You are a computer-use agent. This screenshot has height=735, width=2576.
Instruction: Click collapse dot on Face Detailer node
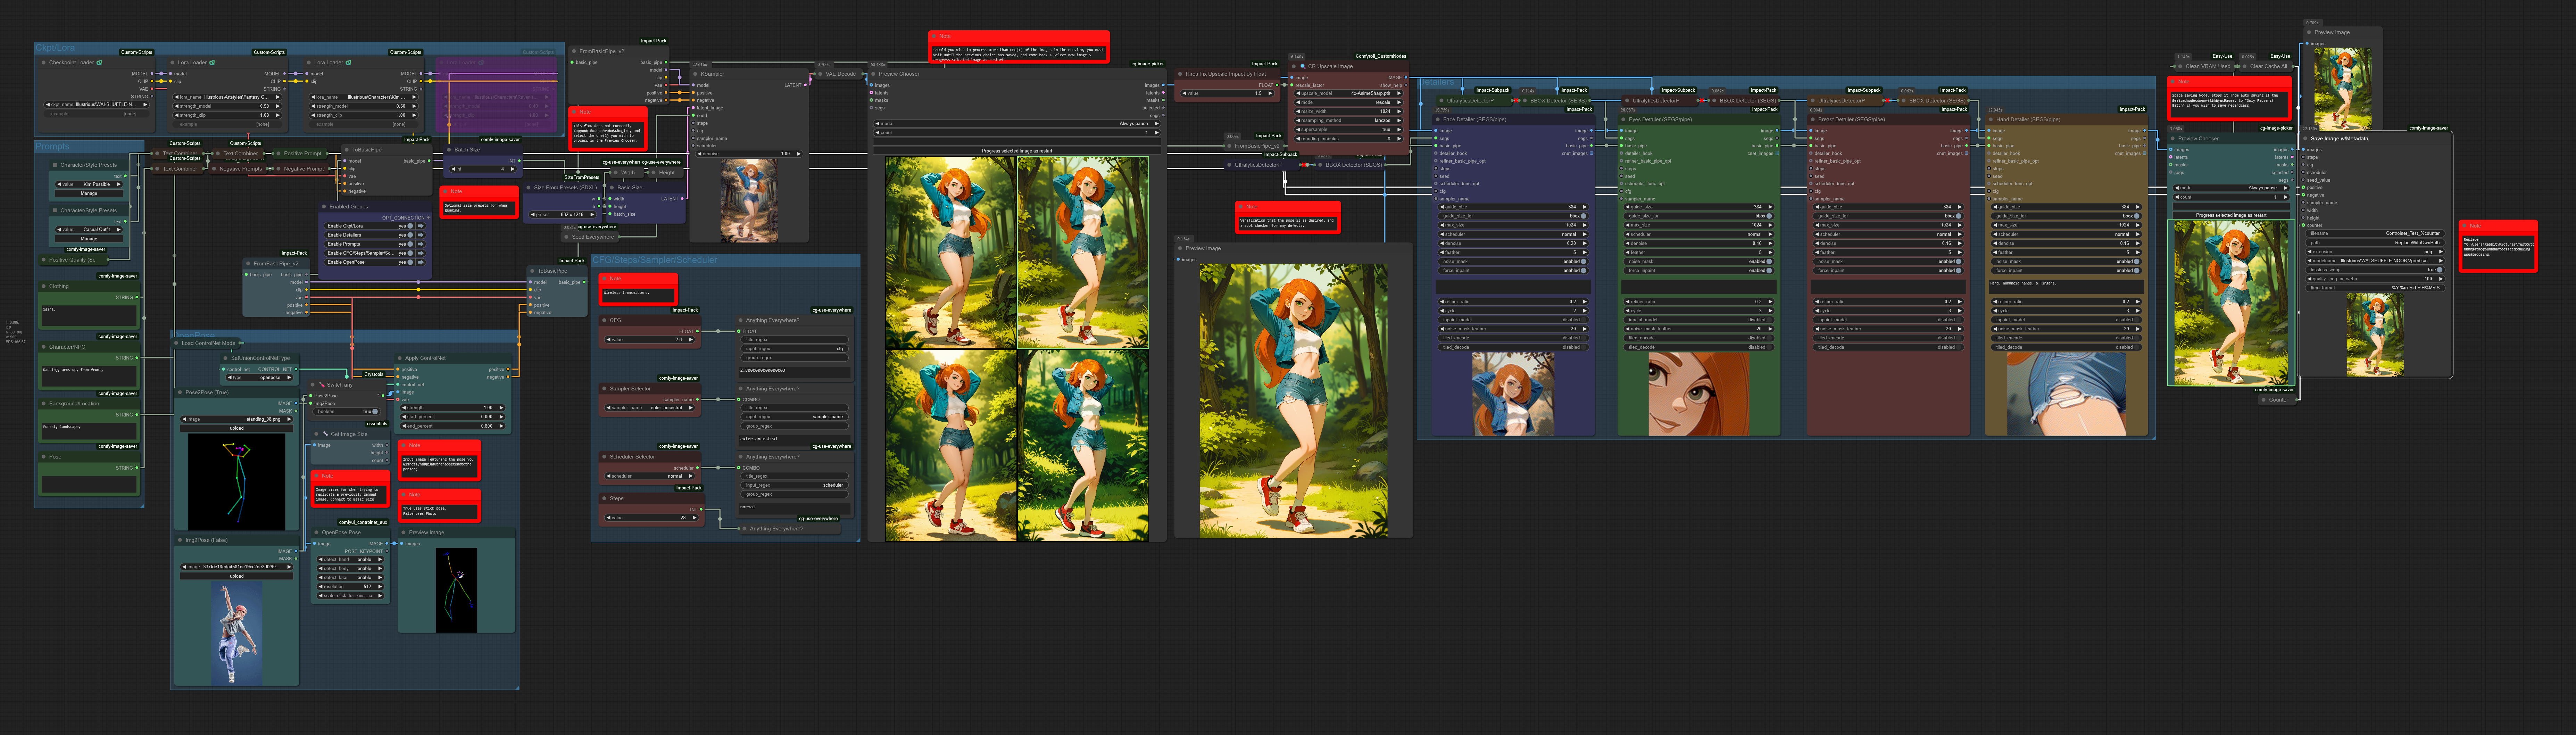1438,120
